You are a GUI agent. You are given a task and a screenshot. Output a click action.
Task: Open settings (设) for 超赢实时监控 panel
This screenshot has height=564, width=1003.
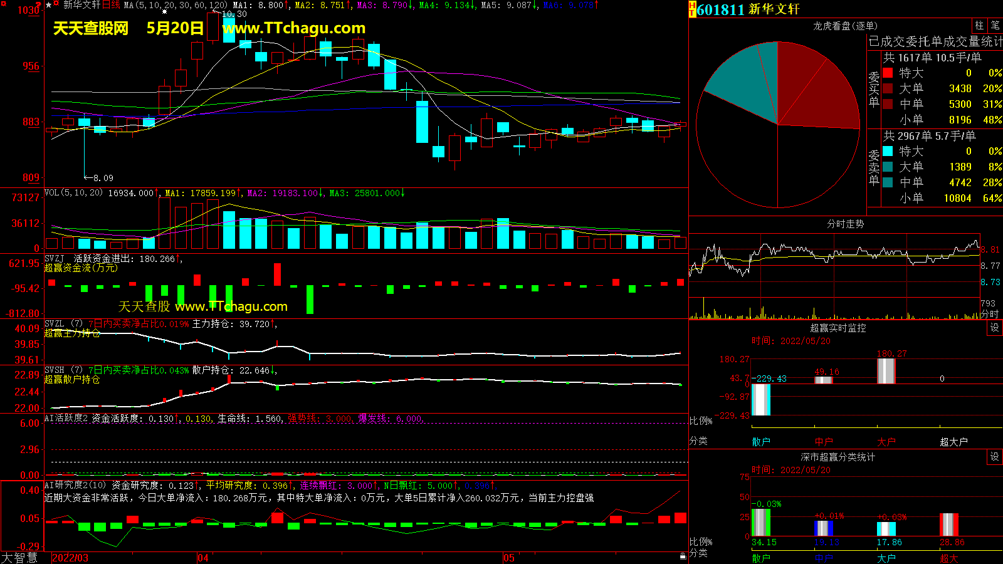[994, 328]
